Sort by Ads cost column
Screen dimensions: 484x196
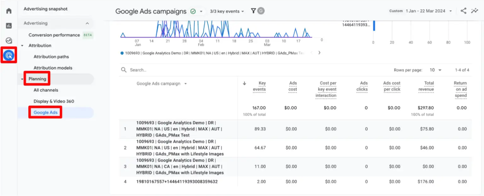tap(293, 86)
